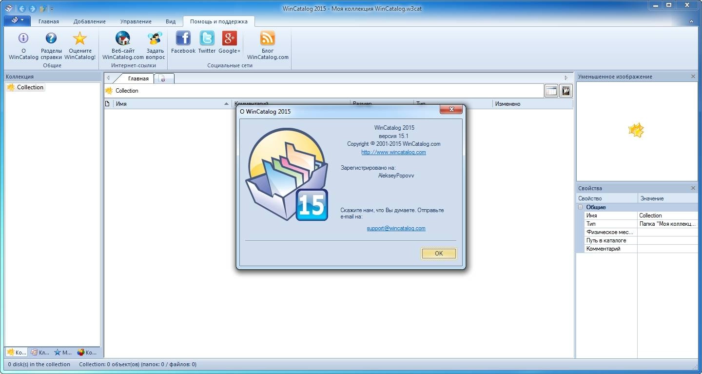Switch to thumbnails view button
The height and width of the screenshot is (374, 702).
pos(566,91)
